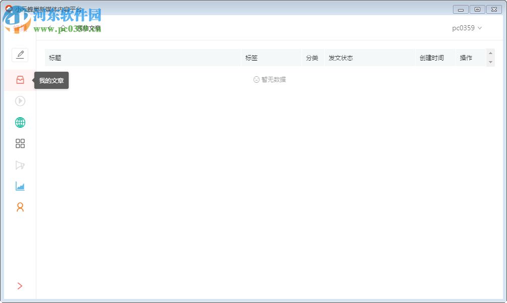Open statistics via the chart icon
Screen dimensions: 507x303
20,186
